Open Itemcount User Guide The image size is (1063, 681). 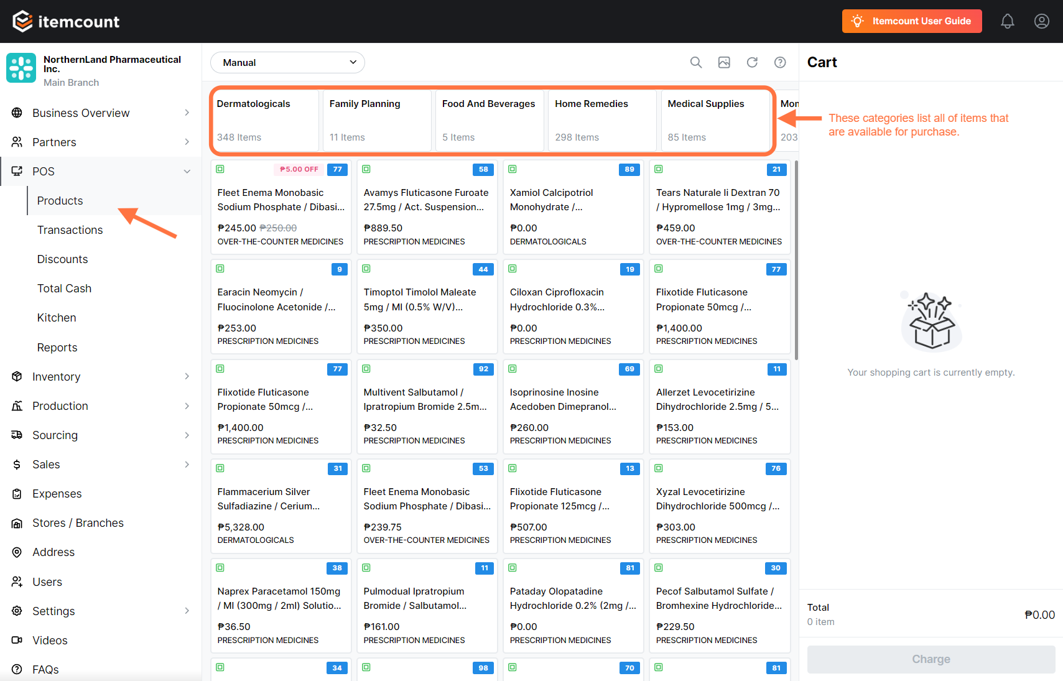(x=912, y=21)
